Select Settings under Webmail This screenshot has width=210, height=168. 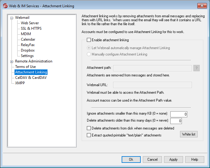click(x=27, y=56)
